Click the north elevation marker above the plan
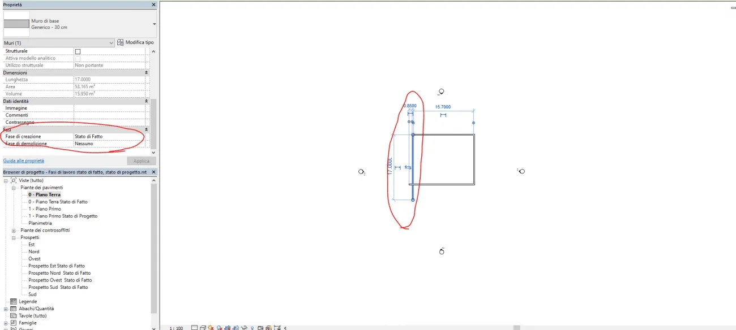736x330 pixels. pos(441,92)
